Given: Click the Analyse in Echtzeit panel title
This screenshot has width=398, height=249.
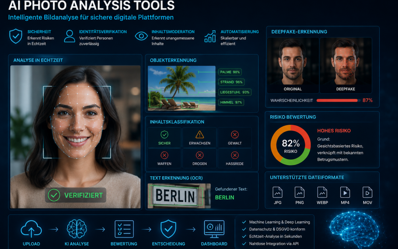Looking at the screenshot, I should pyautogui.click(x=38, y=60).
